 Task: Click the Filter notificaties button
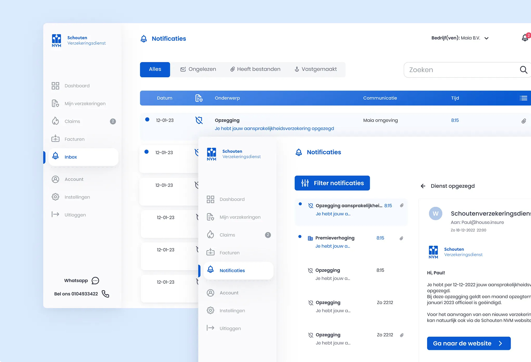(x=332, y=183)
